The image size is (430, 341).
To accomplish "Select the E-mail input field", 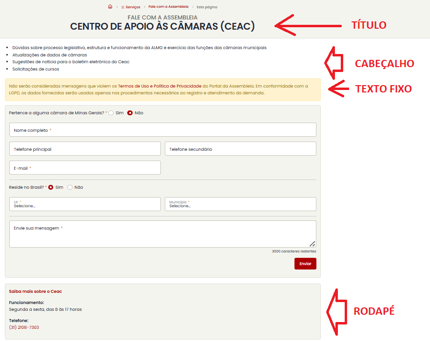I will (x=85, y=168).
